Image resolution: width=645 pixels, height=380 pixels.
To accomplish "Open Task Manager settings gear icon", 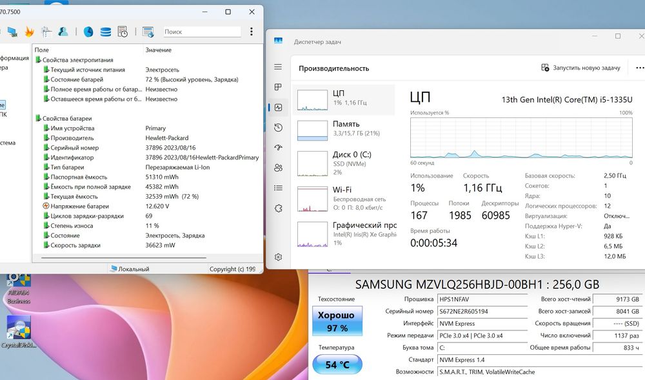I will point(278,257).
